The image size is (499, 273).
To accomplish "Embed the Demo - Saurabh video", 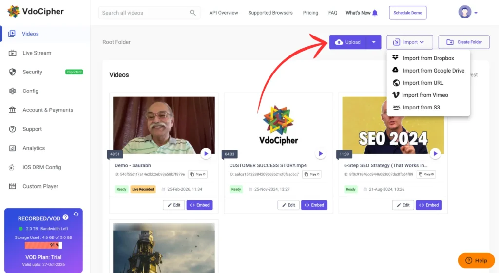I will (x=199, y=205).
